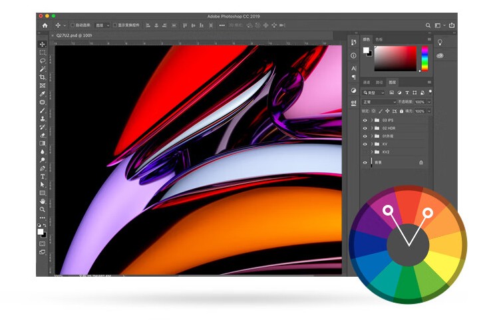Select the Move tool in the toolbox
Viewport: 499px width, 320px height.
(x=43, y=44)
